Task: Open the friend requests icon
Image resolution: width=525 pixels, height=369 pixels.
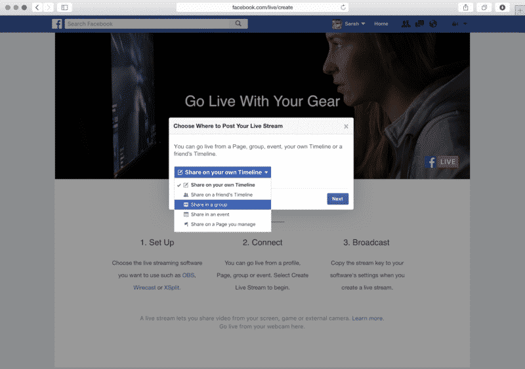Action: pos(406,24)
